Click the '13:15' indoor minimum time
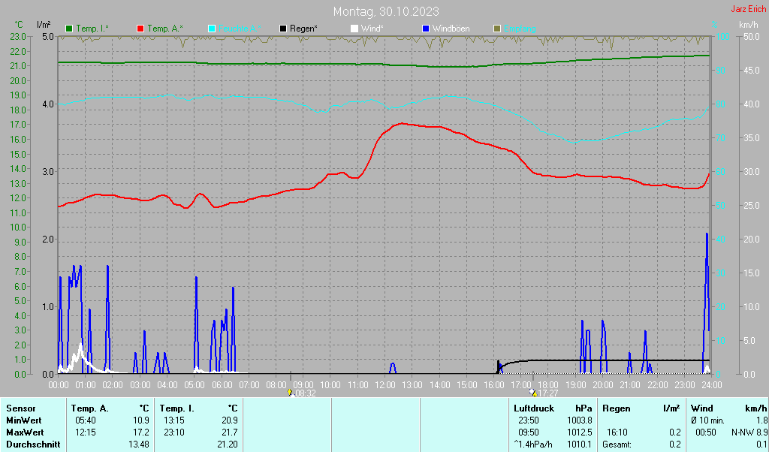 click(x=174, y=420)
